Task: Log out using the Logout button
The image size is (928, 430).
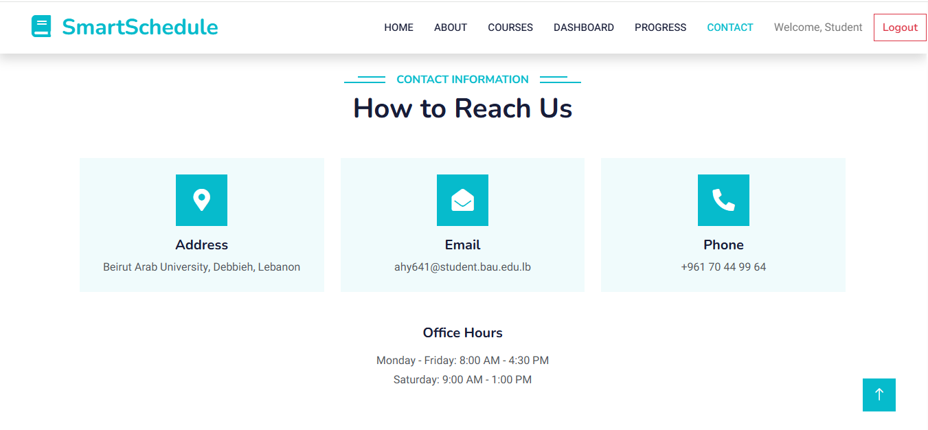Action: 900,27
